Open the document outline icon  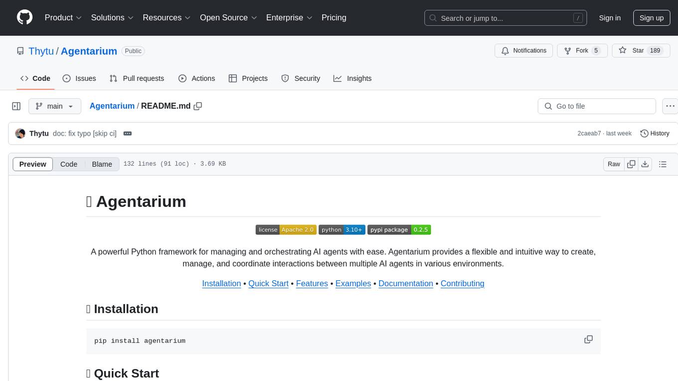[663, 164]
